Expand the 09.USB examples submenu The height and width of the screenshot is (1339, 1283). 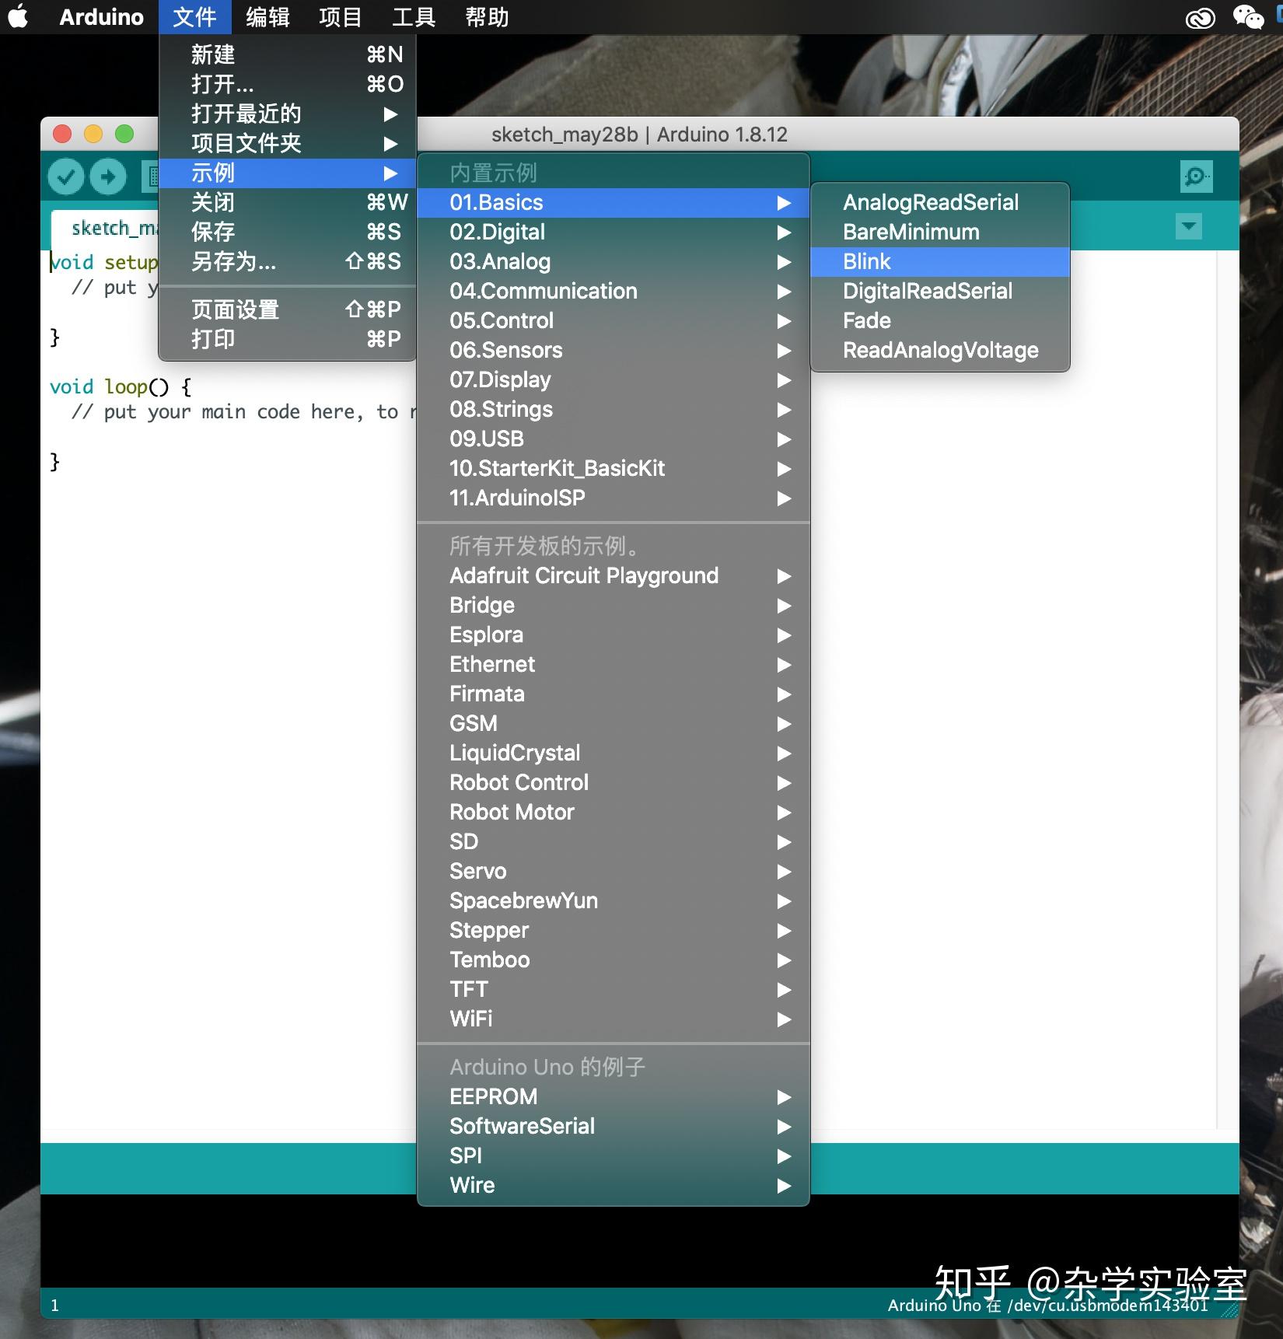click(614, 439)
